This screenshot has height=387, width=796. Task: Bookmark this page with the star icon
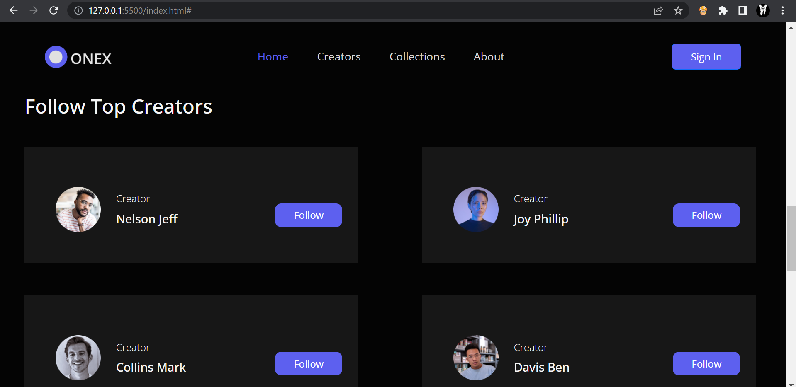pyautogui.click(x=678, y=11)
